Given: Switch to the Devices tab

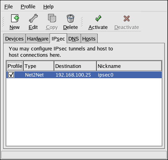Looking at the screenshot, I should click(x=14, y=39).
